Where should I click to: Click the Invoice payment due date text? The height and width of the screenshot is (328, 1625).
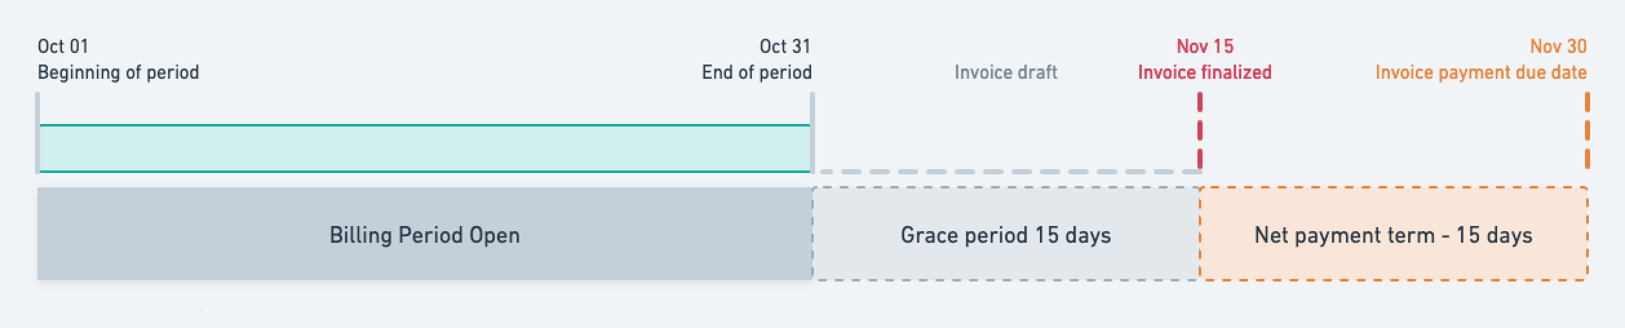pyautogui.click(x=1481, y=72)
